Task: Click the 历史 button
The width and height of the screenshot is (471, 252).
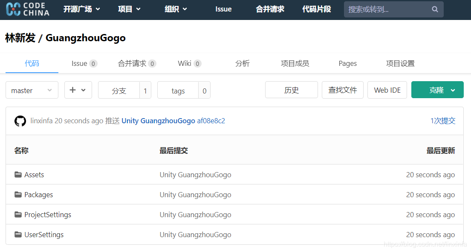Action: click(292, 90)
